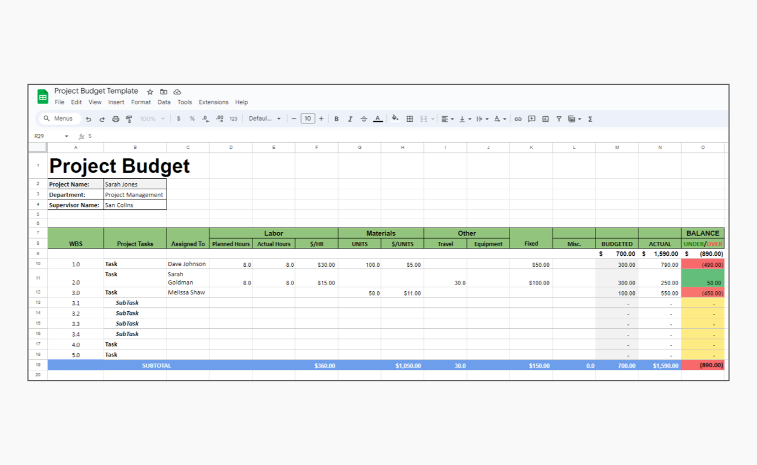This screenshot has height=465, width=757.
Task: Toggle bold formatting
Action: (336, 118)
